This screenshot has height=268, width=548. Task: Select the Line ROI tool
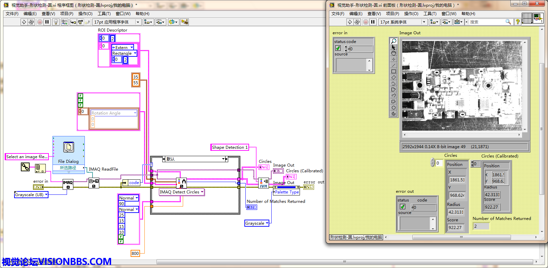[x=393, y=65]
